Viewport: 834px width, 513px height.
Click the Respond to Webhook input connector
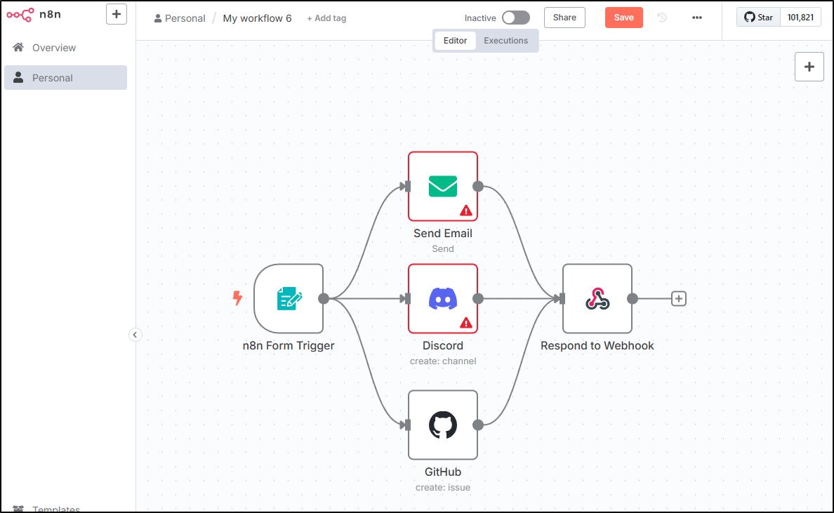coord(561,299)
